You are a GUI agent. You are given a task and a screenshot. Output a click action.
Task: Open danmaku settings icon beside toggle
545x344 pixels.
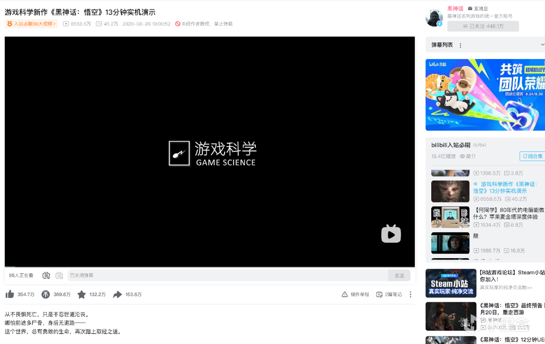(x=59, y=275)
